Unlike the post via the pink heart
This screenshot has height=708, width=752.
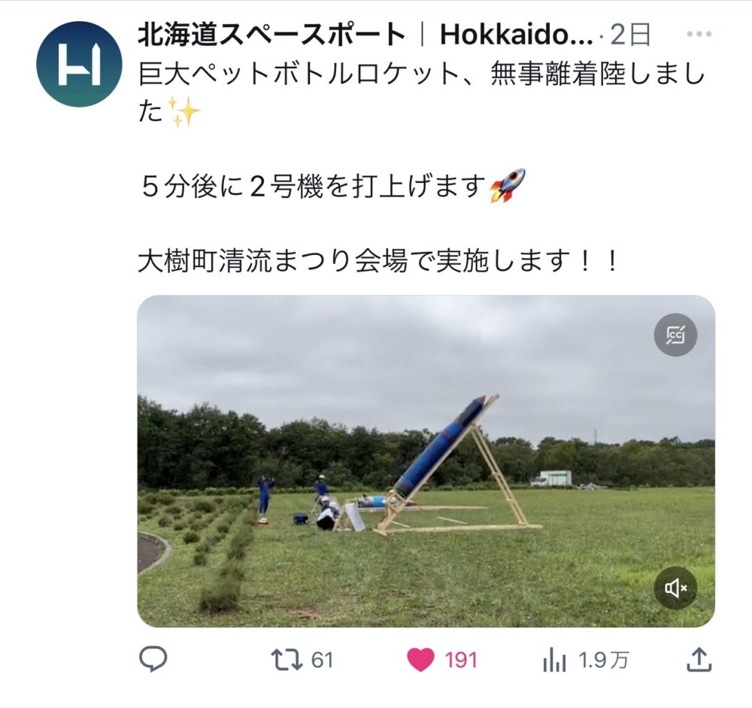[x=420, y=660]
